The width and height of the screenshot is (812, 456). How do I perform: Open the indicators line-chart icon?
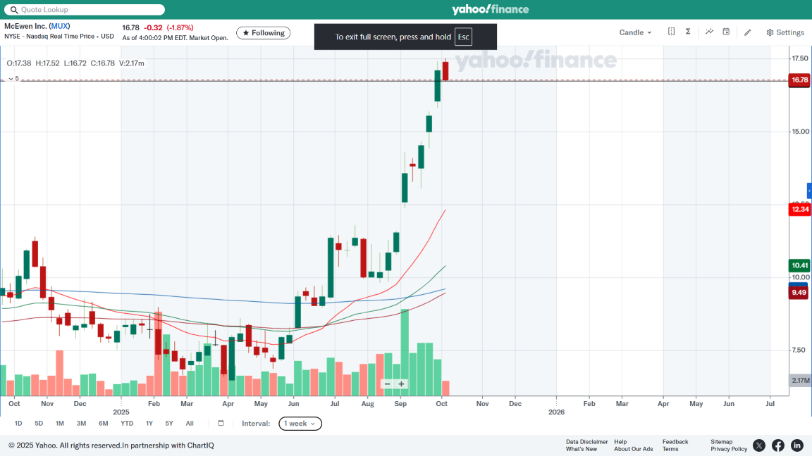[710, 32]
